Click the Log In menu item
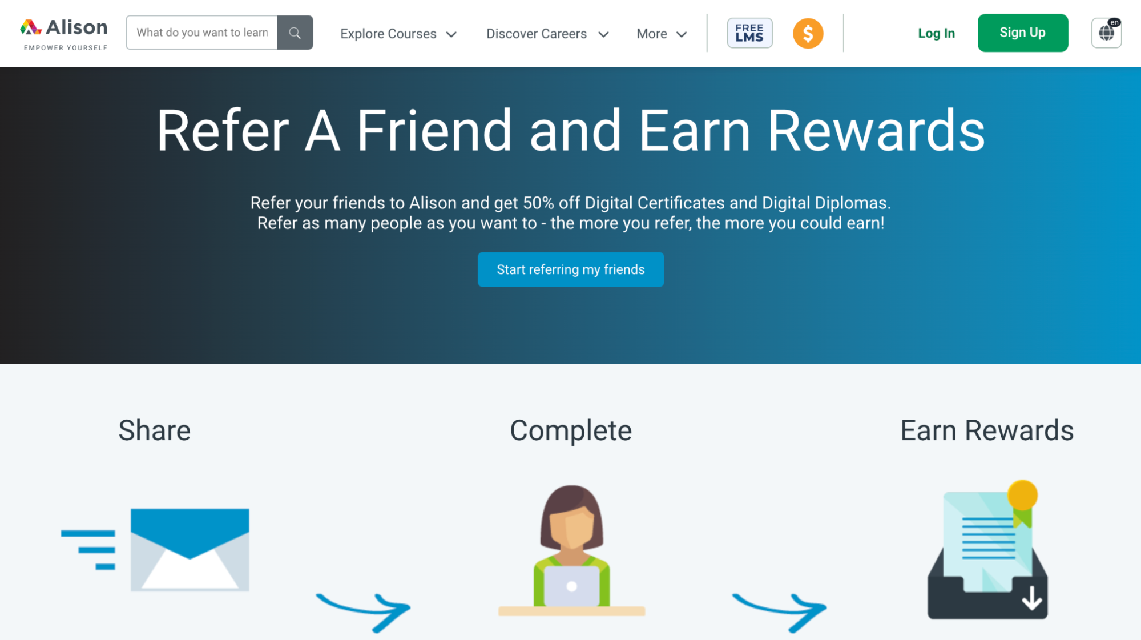 937,33
